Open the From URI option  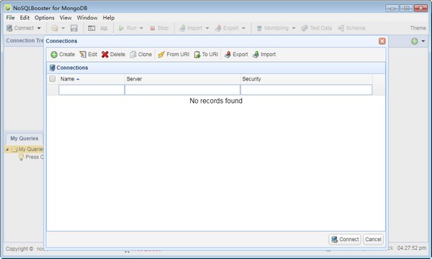[174, 55]
